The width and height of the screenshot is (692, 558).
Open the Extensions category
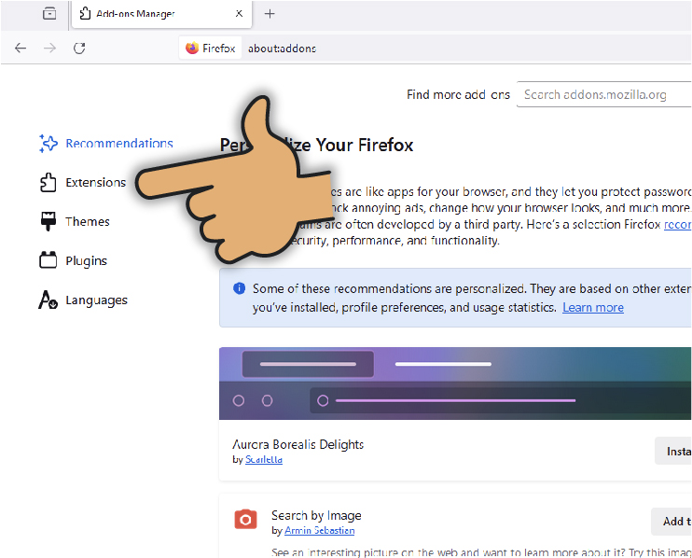[95, 183]
